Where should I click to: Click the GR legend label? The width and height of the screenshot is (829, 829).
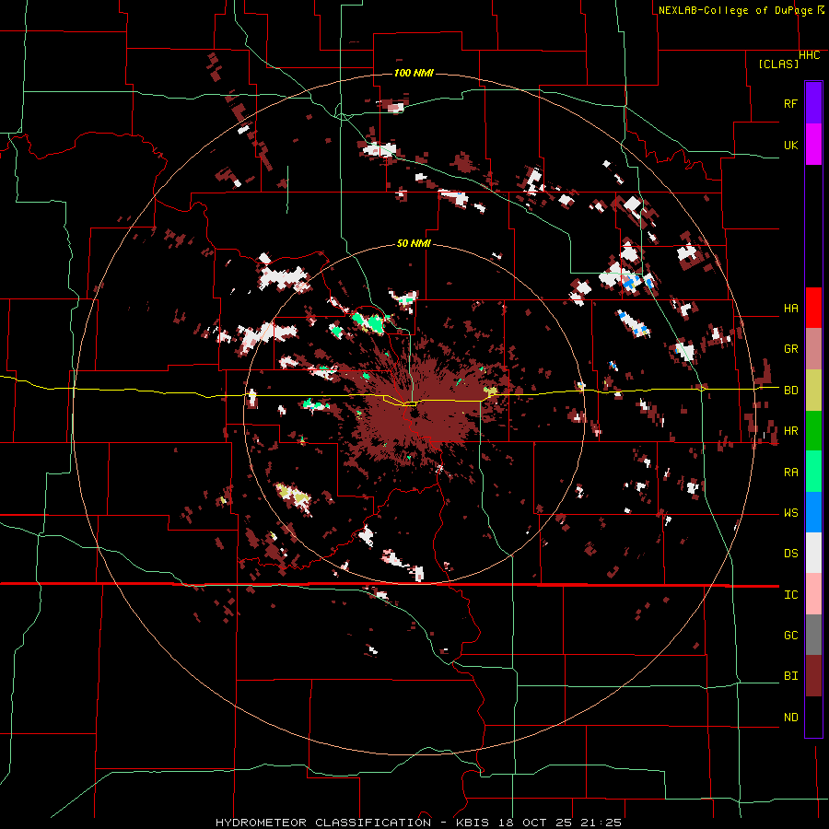point(790,349)
